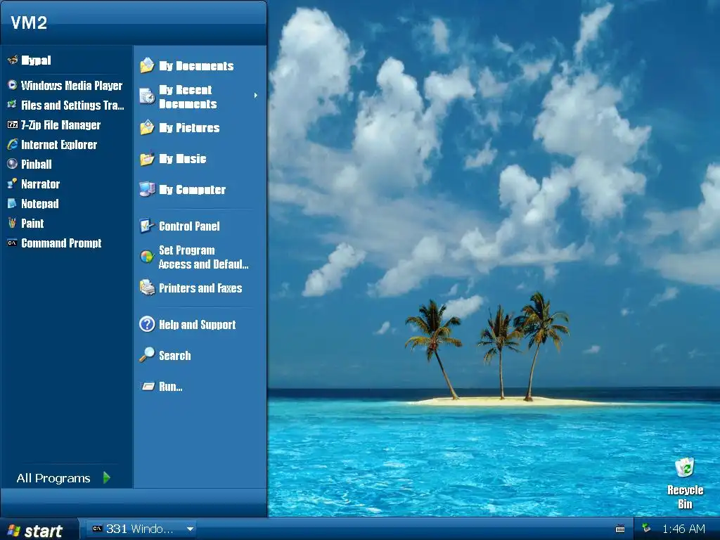Screen dimensions: 720x540
Task: Launch the Paint icon
Action: click(13, 223)
